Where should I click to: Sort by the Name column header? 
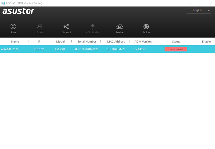[15, 42]
